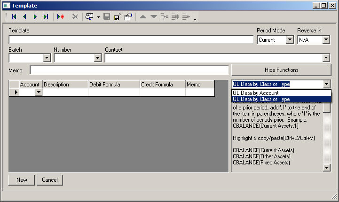Click the middle line-insert icon with asterisk

pos(175,16)
